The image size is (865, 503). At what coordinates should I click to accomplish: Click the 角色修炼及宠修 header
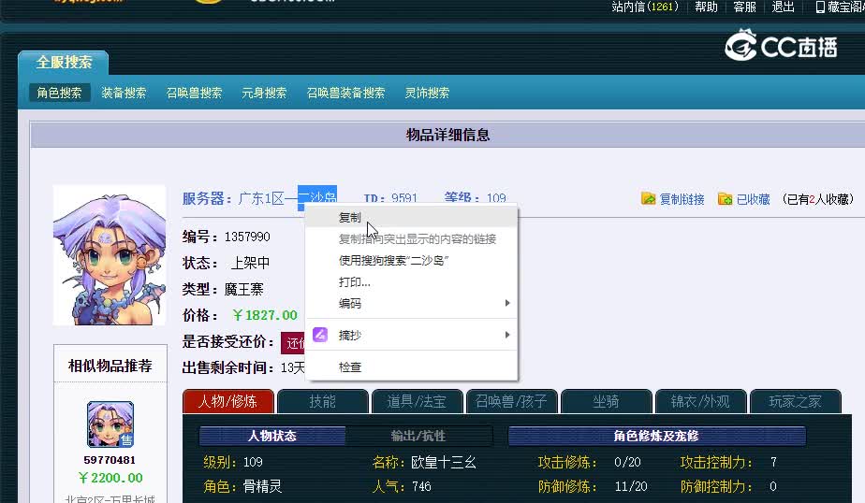(656, 436)
